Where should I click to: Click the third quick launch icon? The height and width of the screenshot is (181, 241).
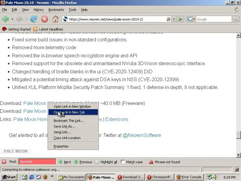[x=39, y=177]
